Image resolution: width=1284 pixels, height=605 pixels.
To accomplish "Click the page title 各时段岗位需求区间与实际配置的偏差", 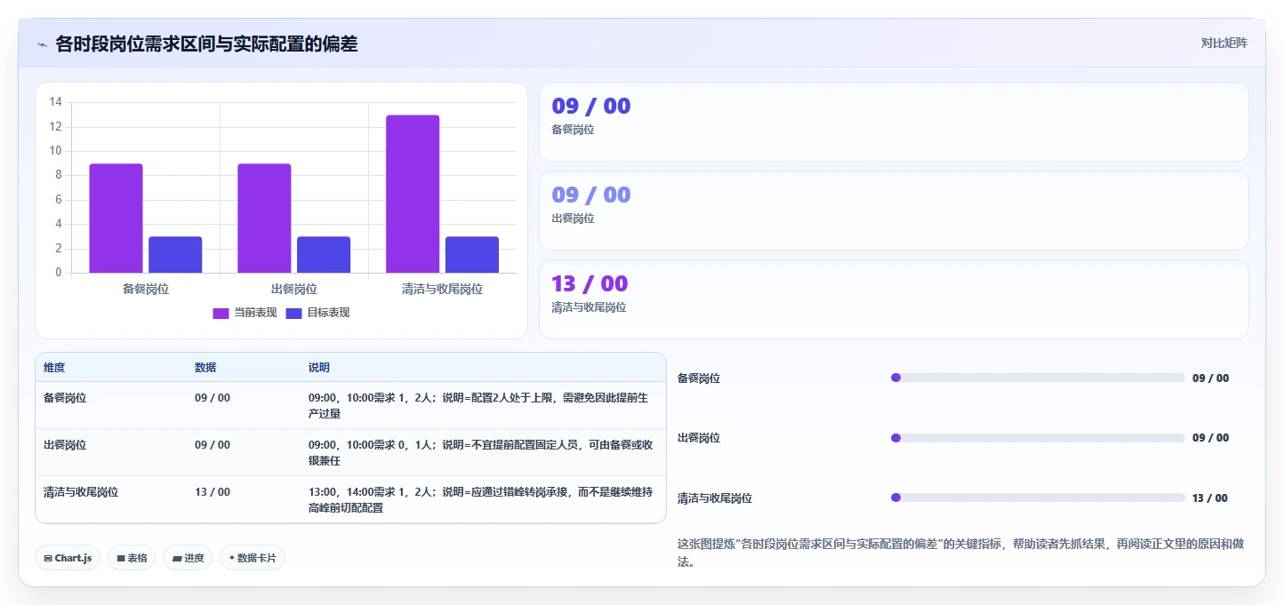I will 207,44.
